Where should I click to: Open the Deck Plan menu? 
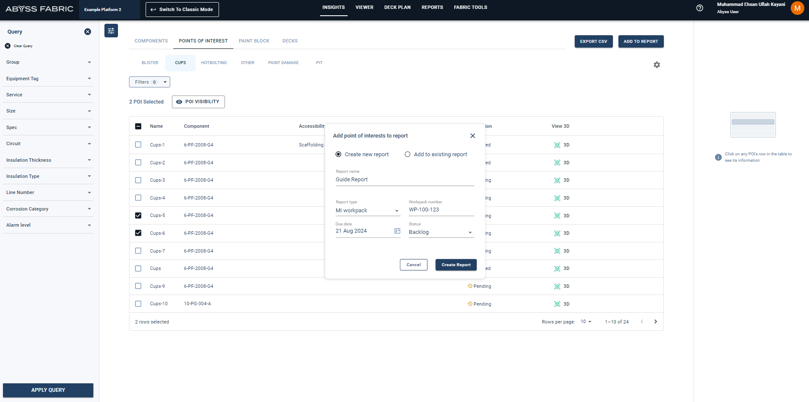(397, 8)
